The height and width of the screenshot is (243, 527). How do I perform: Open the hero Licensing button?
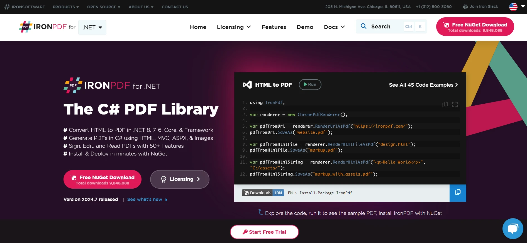pos(180,179)
